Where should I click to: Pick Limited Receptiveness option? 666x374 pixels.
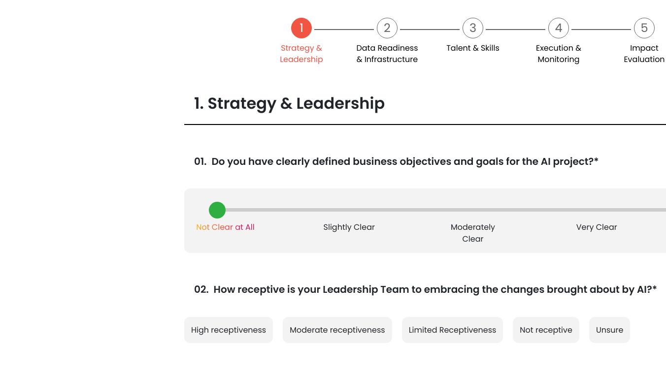coord(452,330)
